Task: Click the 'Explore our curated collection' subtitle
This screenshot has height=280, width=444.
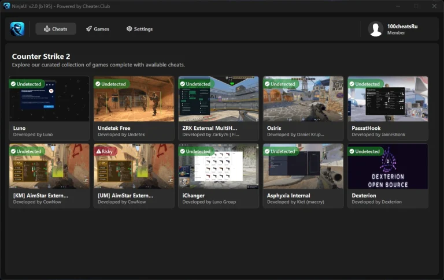Action: point(98,65)
